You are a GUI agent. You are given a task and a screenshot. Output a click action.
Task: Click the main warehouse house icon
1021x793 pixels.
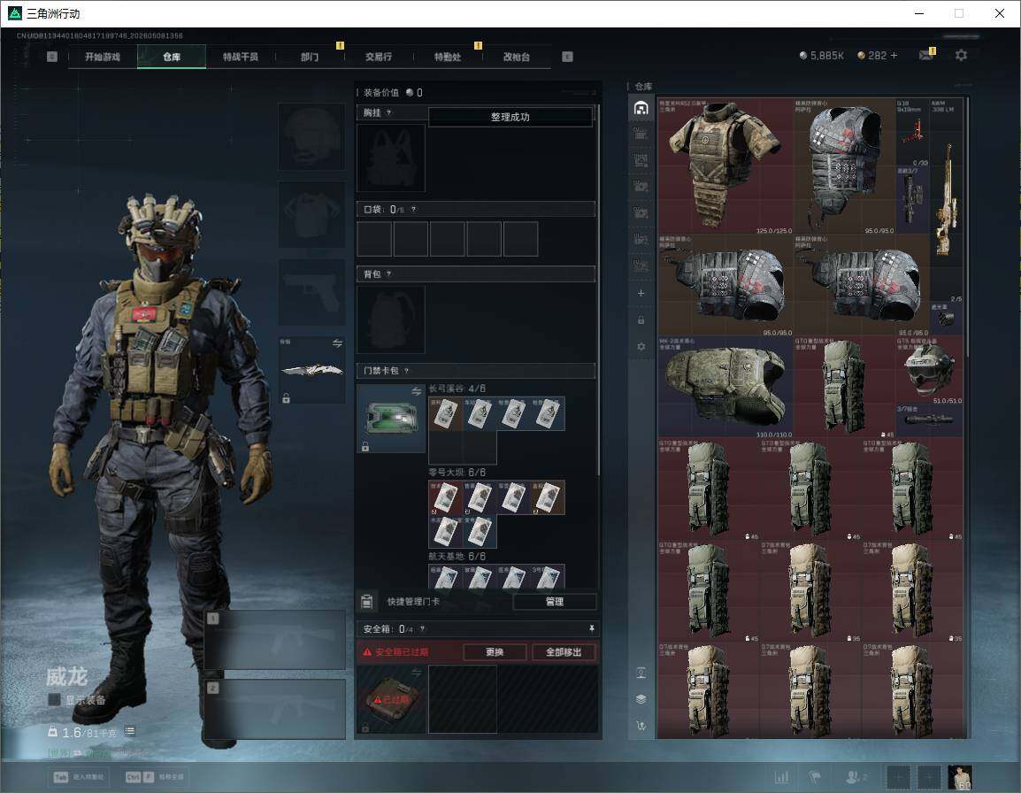(x=641, y=108)
